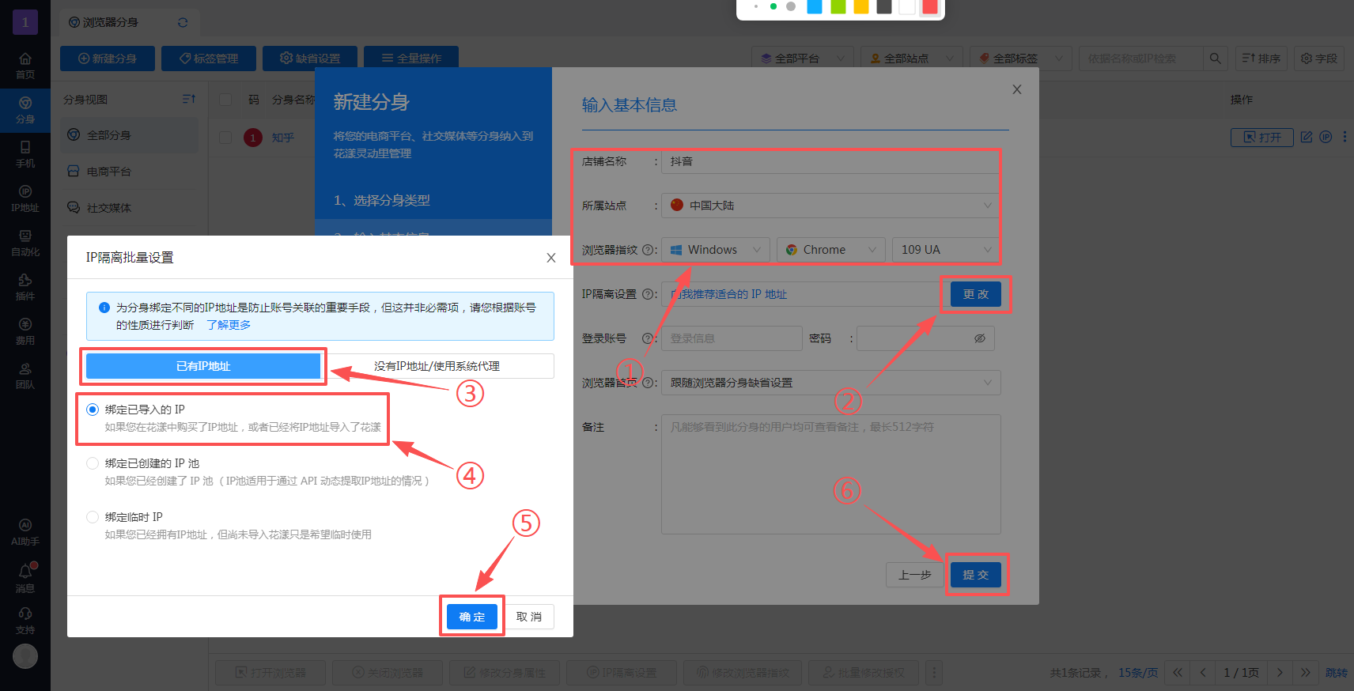Click 确定 in IP隔离批量设置 dialog
This screenshot has height=691, width=1354.
(472, 617)
